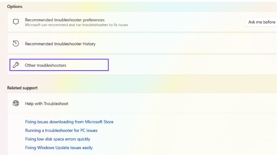Click the wrench icon beside Other troubleshooters

pos(16,65)
